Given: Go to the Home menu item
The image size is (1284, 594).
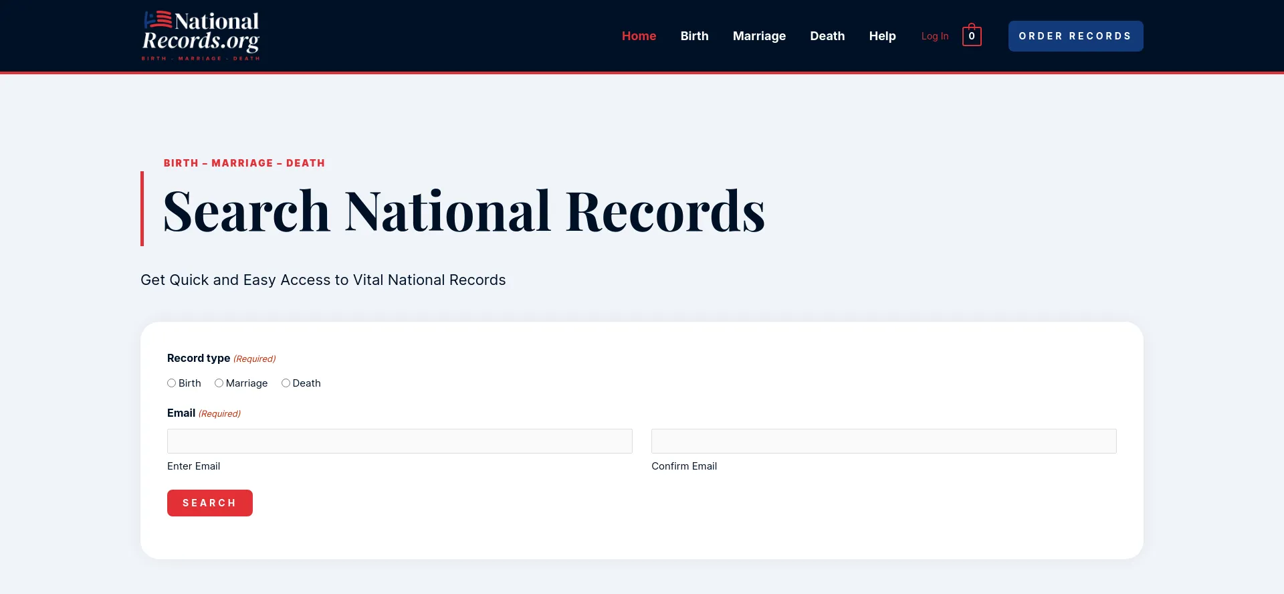Looking at the screenshot, I should pos(639,36).
